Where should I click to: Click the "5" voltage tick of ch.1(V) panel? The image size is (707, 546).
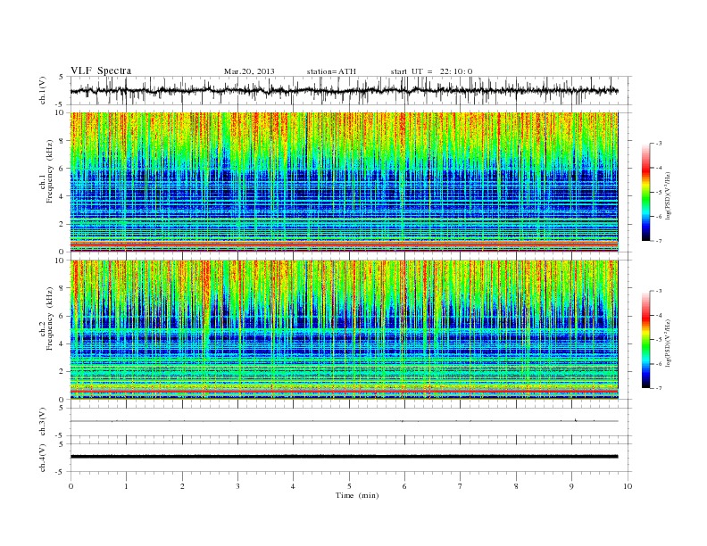[x=62, y=77]
